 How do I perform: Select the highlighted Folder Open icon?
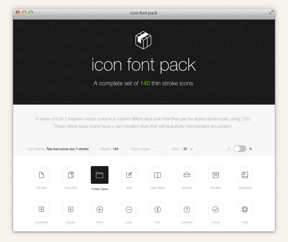[99, 175]
